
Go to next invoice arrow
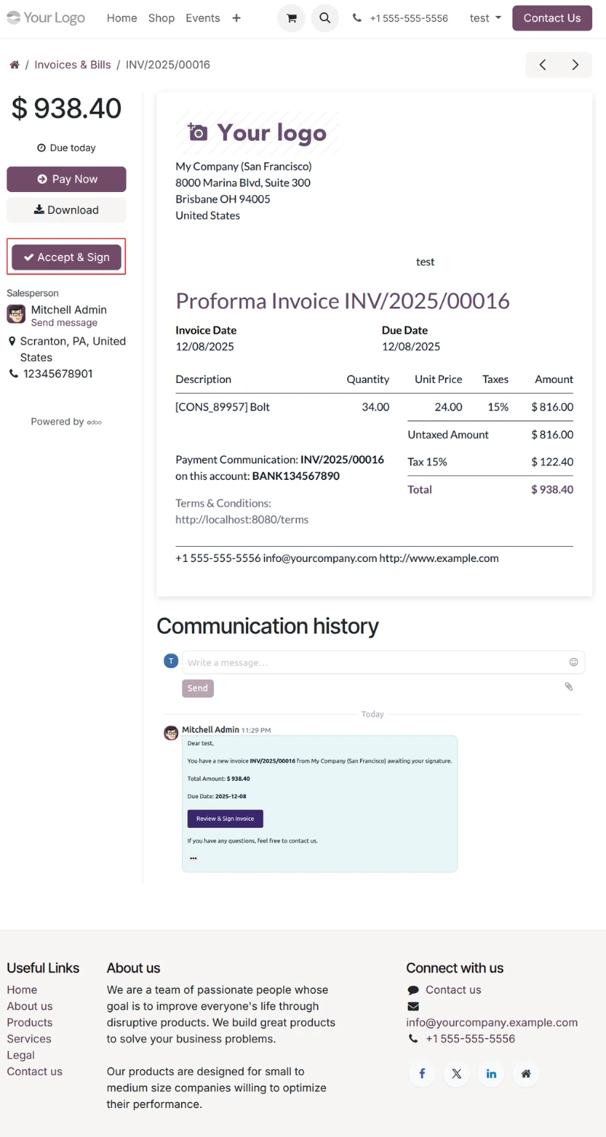(576, 65)
